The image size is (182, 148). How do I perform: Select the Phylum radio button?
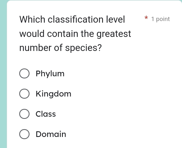click(x=24, y=74)
